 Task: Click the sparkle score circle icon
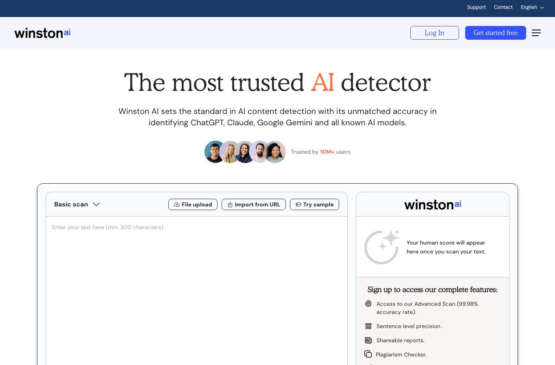click(381, 247)
